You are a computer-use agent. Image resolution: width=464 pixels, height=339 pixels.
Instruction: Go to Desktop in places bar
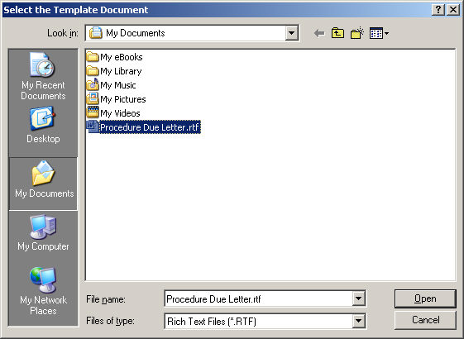coord(43,126)
